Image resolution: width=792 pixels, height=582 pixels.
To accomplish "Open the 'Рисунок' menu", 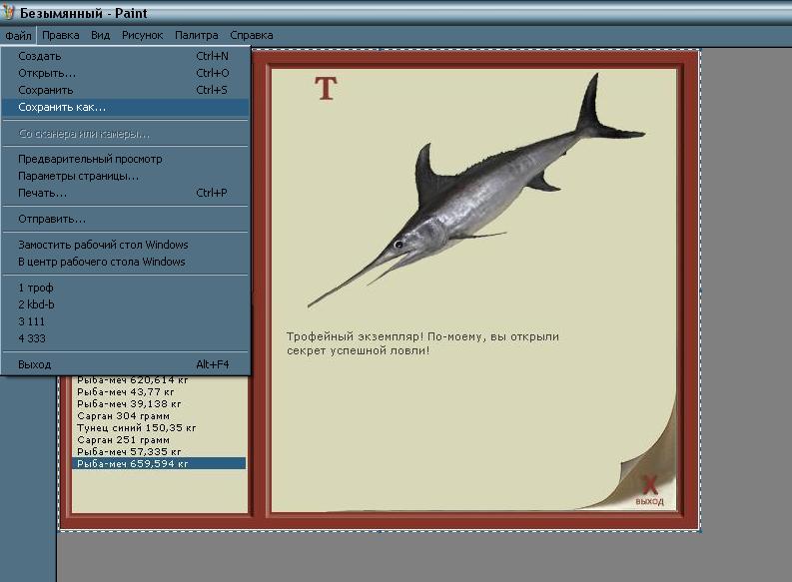I will pyautogui.click(x=143, y=35).
